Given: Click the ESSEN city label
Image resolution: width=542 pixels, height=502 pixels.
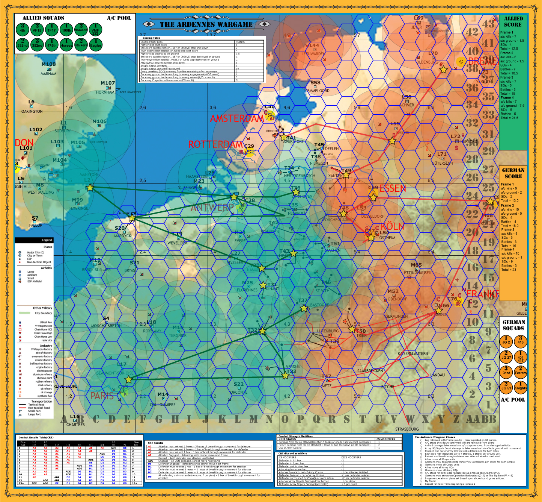Looking at the screenshot, I should pos(393,188).
